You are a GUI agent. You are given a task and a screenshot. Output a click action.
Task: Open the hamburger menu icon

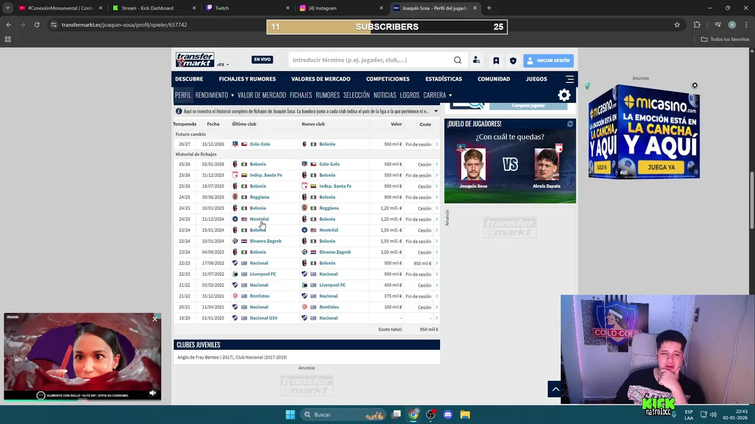pos(570,79)
